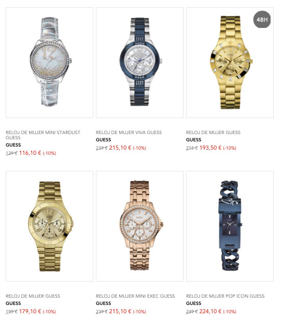Screen dimensions: 297x321
Task: Click the 116,10 € sale price
Action: coord(30,153)
